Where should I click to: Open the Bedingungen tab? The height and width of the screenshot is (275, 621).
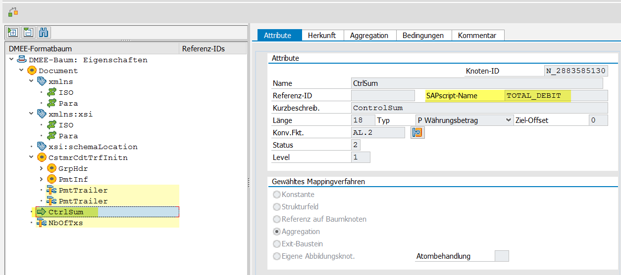(423, 35)
